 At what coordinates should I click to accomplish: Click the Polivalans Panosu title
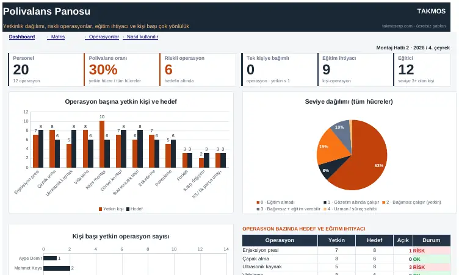(x=46, y=12)
